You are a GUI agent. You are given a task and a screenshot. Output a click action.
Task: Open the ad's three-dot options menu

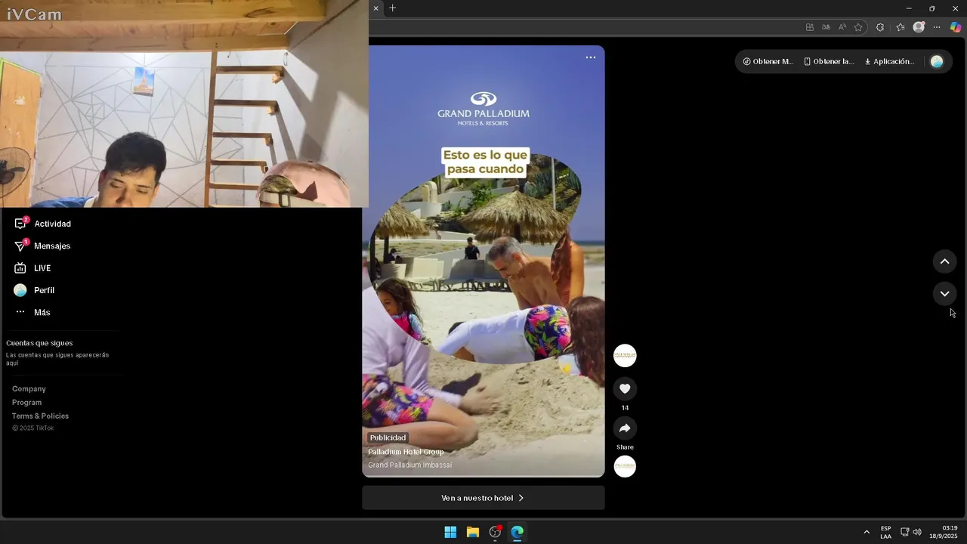[591, 57]
